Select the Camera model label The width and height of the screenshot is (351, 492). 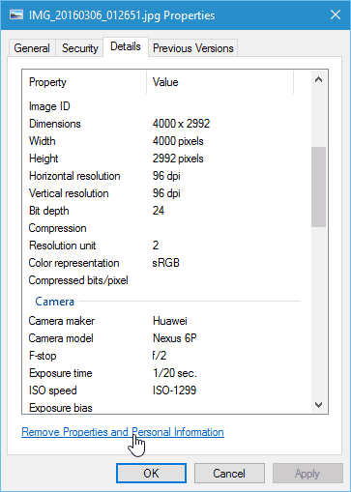61,338
